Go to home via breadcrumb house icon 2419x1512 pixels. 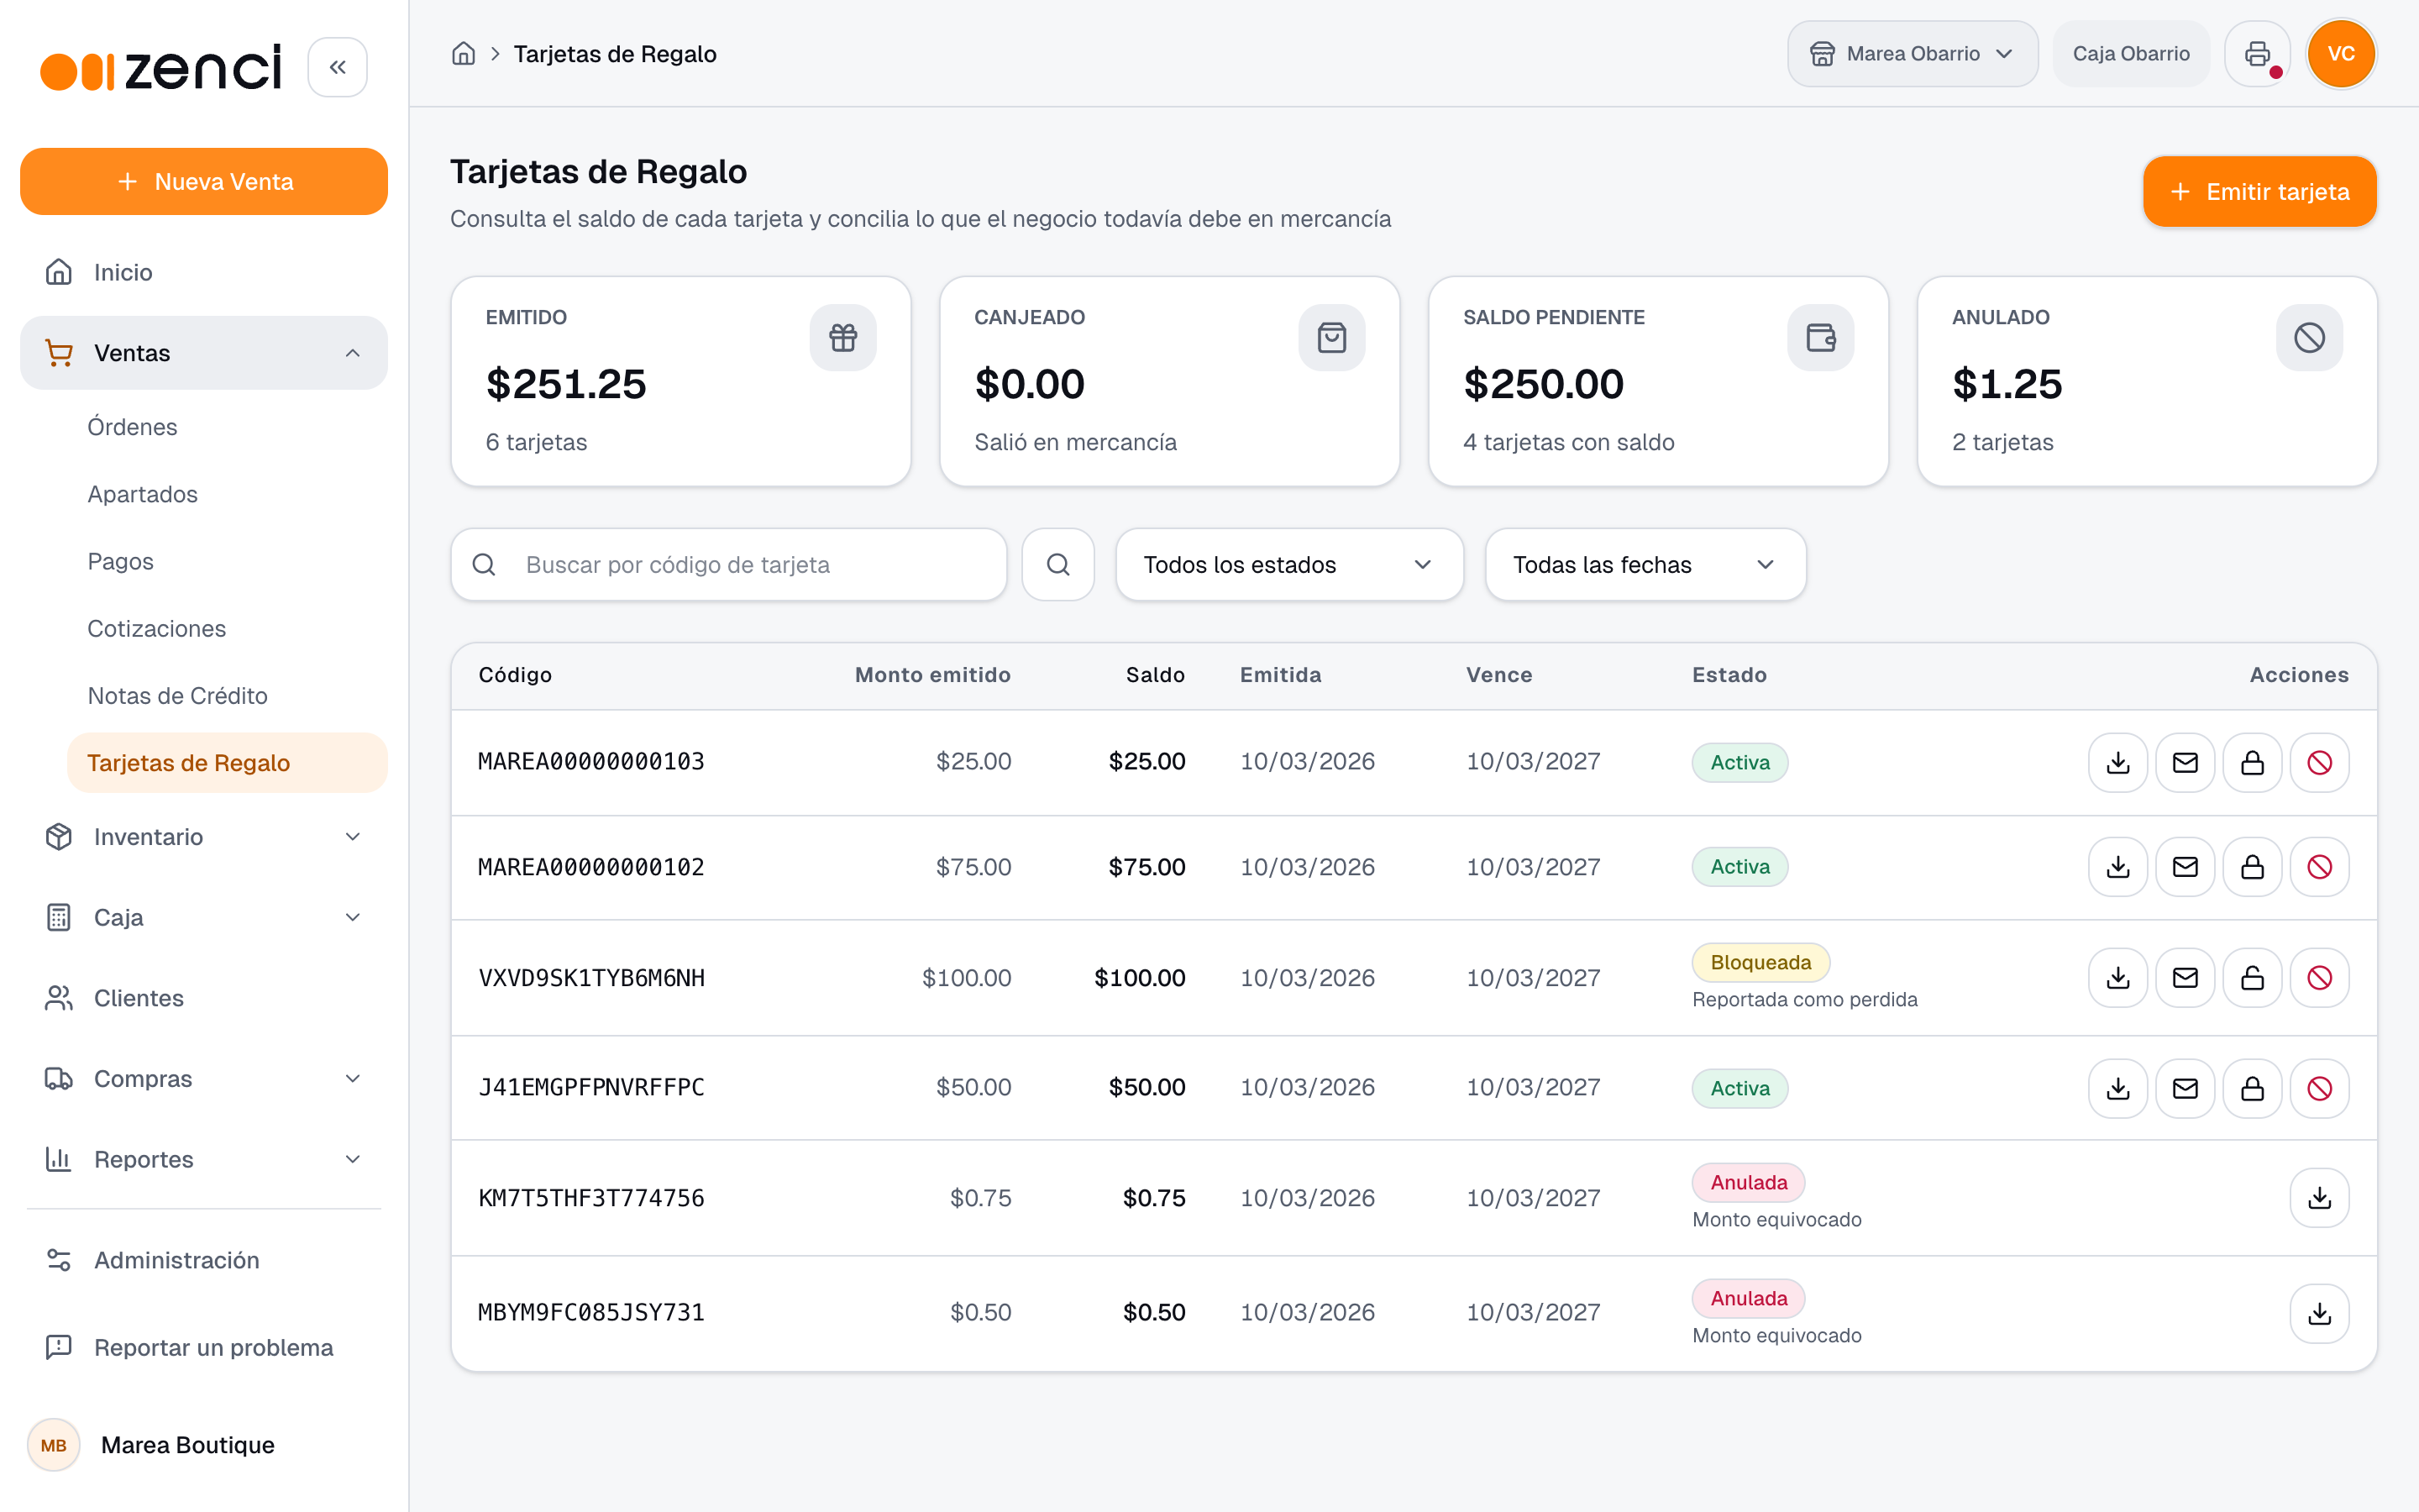point(464,54)
